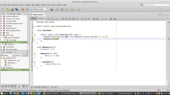This screenshot has height=95, width=170.
Task: Open the Output window button
Action: click(8, 90)
